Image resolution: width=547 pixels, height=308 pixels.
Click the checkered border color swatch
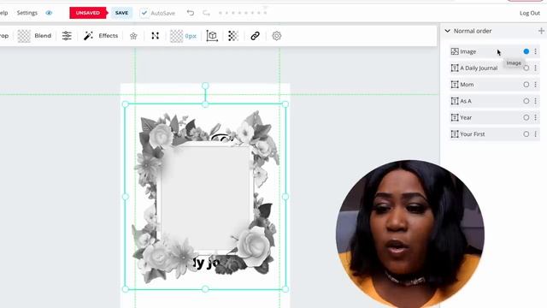177,36
